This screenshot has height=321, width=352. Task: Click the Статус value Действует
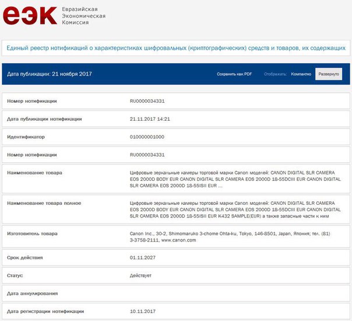140,275
